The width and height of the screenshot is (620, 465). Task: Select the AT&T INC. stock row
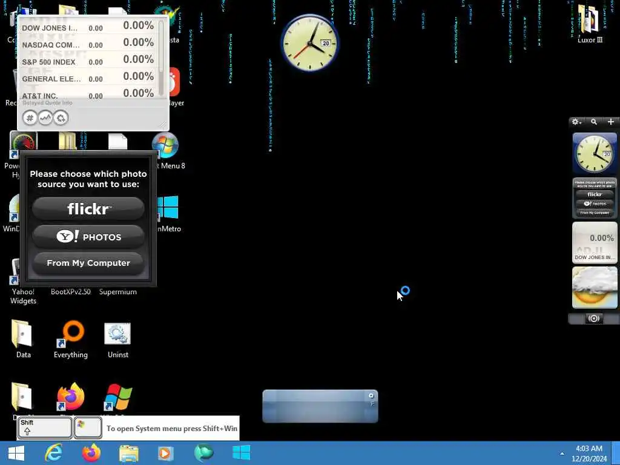[x=88, y=94]
